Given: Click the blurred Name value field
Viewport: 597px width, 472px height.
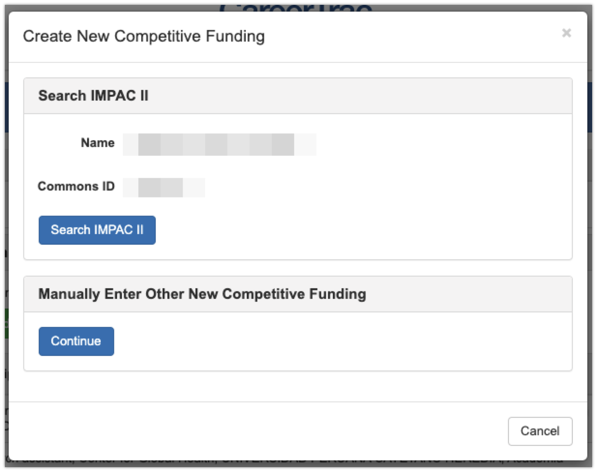Looking at the screenshot, I should click(219, 145).
